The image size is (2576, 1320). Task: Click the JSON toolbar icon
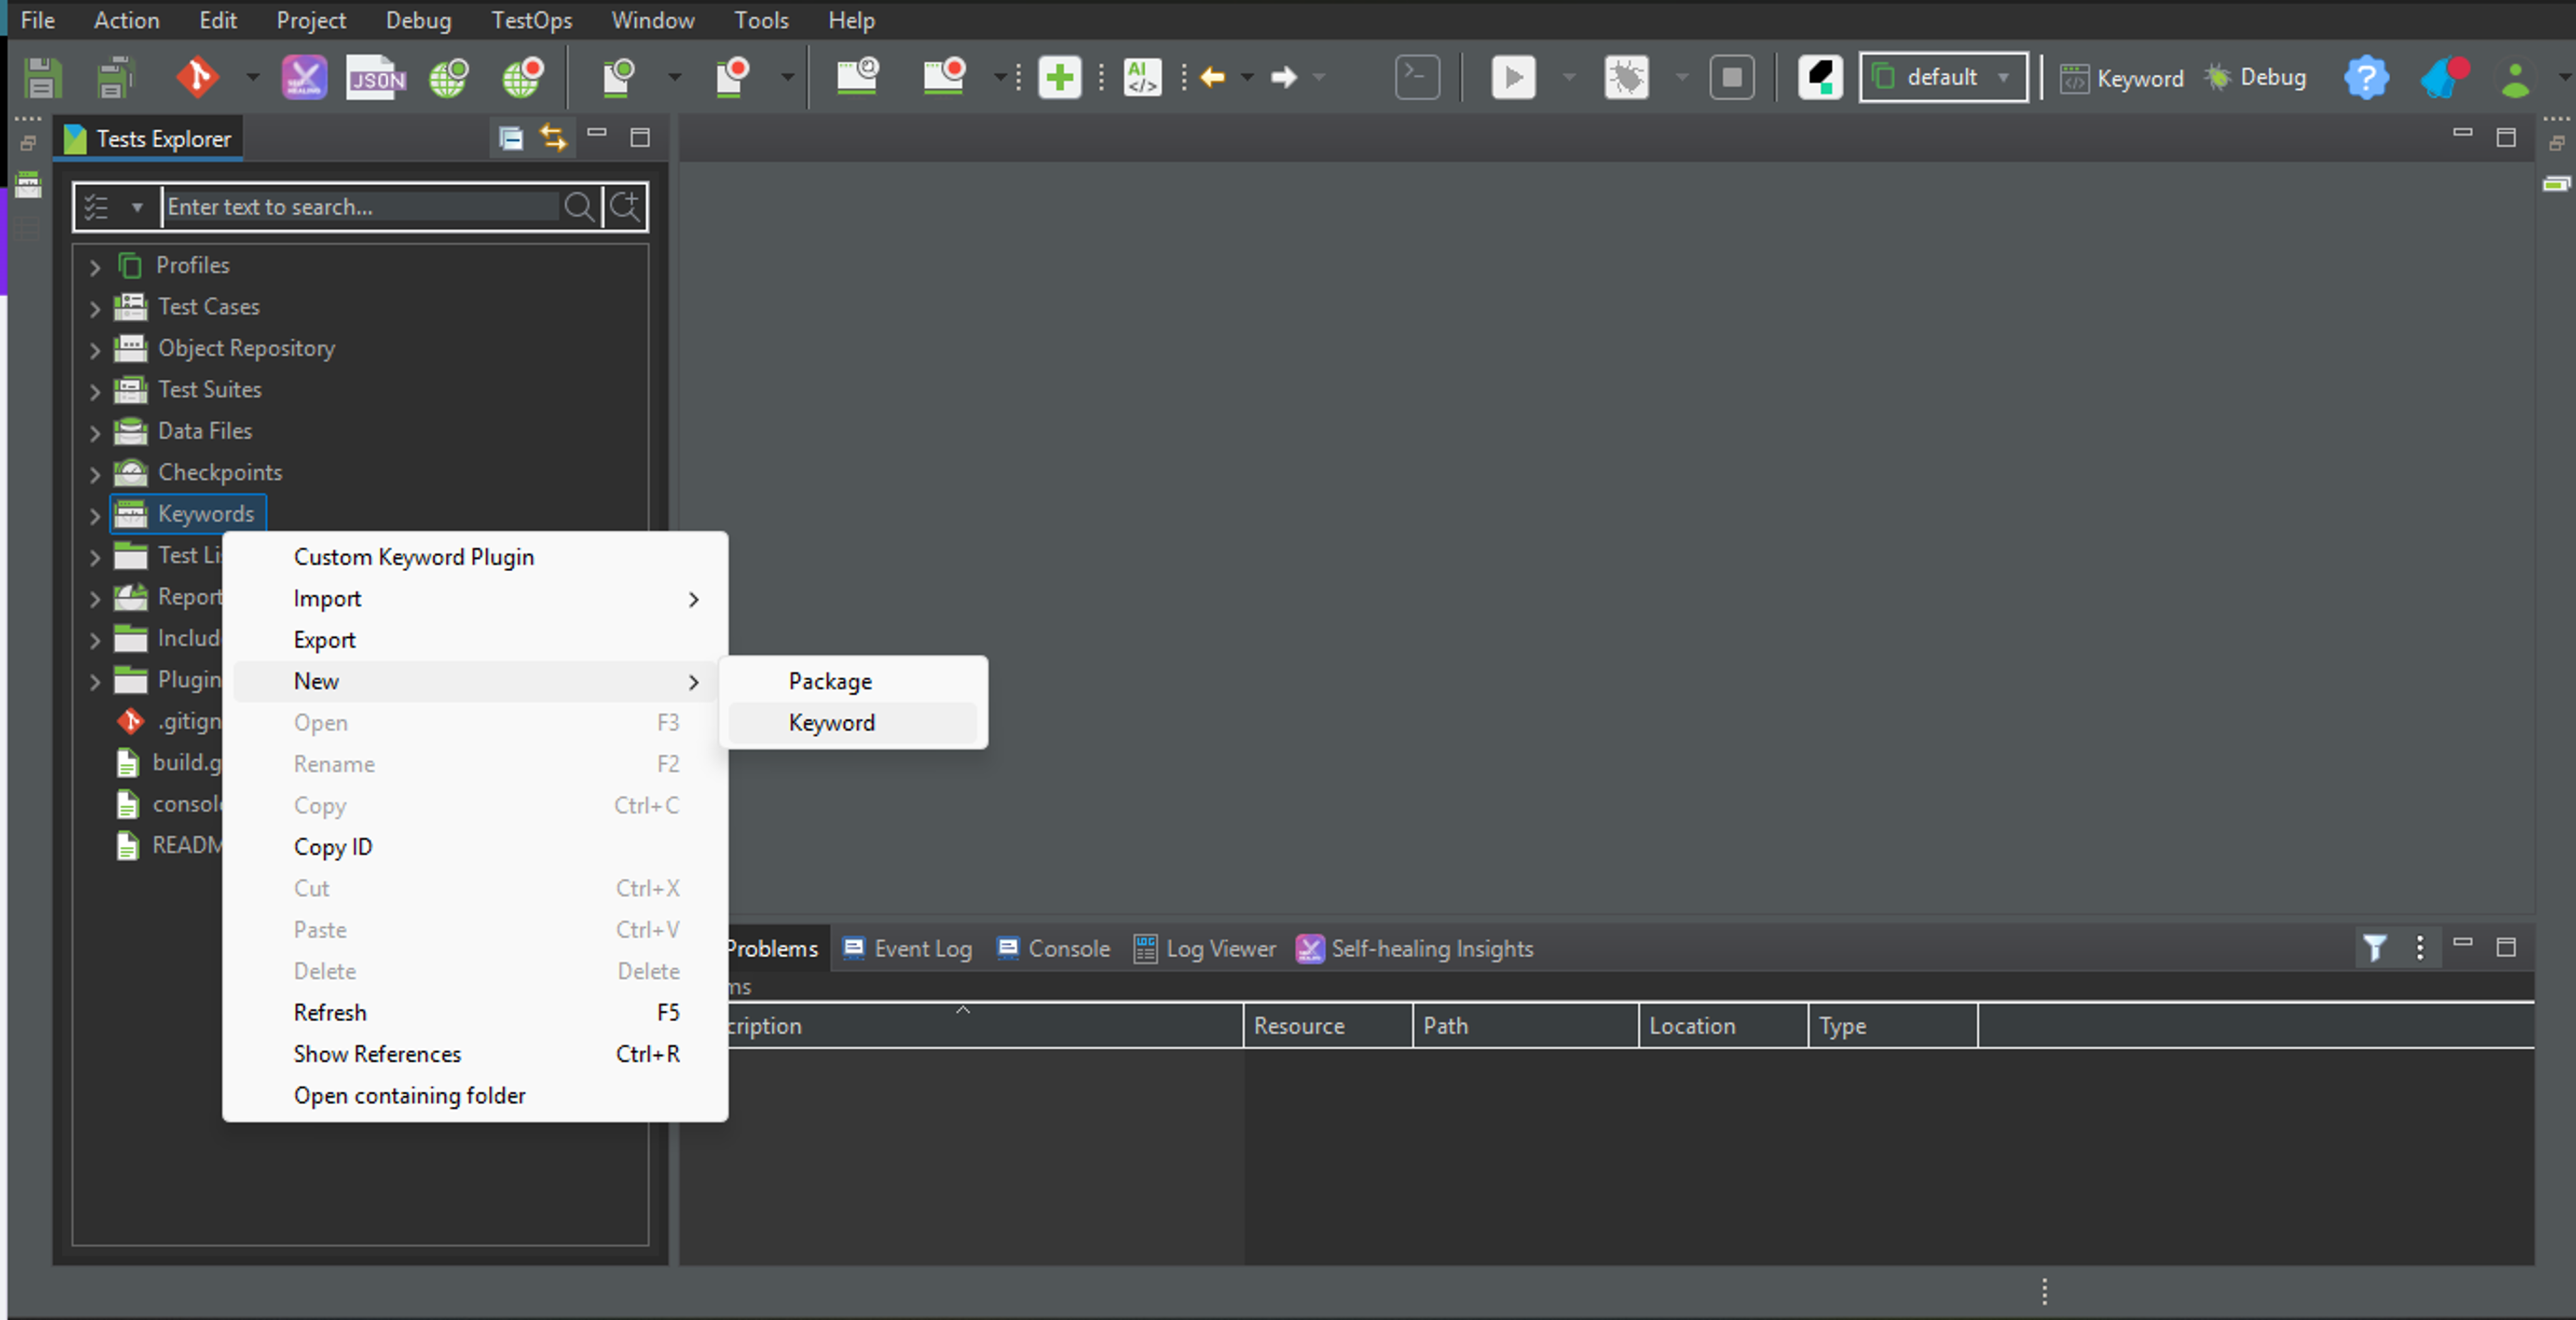[x=376, y=77]
